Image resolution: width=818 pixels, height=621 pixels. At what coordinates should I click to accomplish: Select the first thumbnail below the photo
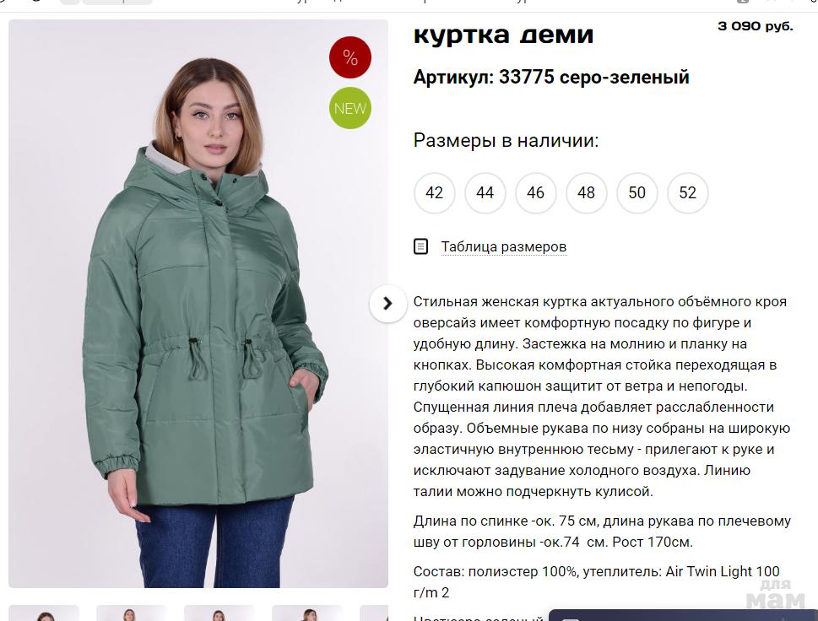pos(44,613)
